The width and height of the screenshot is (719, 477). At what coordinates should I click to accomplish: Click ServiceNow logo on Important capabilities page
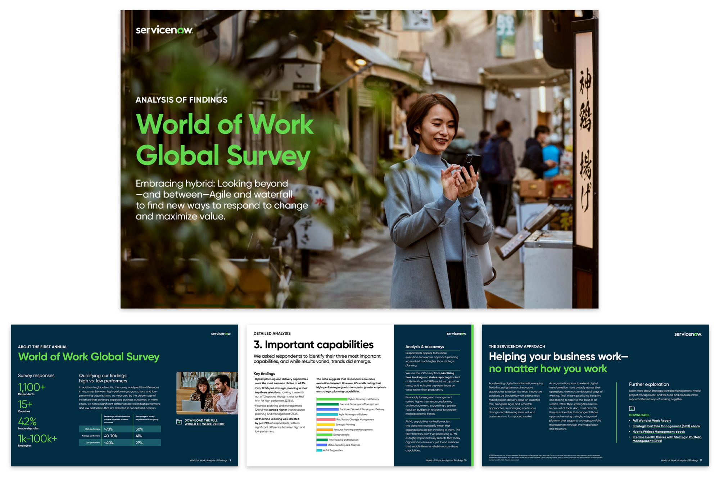click(x=456, y=334)
